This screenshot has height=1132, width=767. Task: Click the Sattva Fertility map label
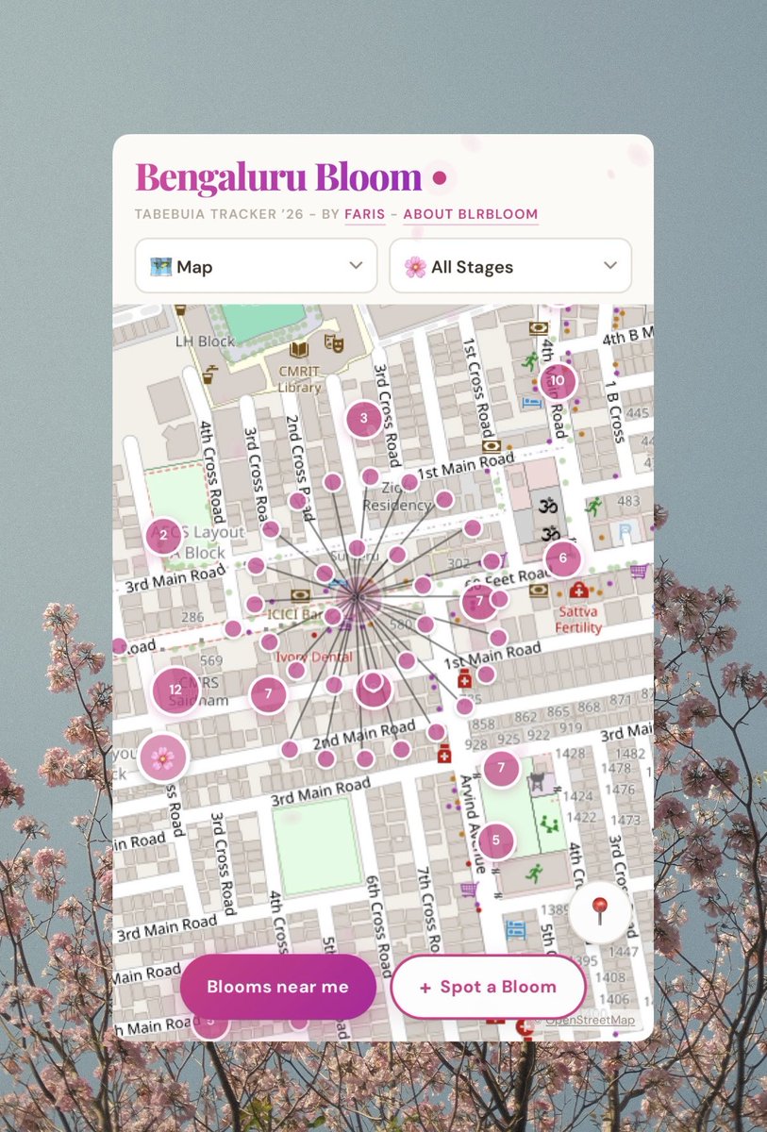click(578, 620)
